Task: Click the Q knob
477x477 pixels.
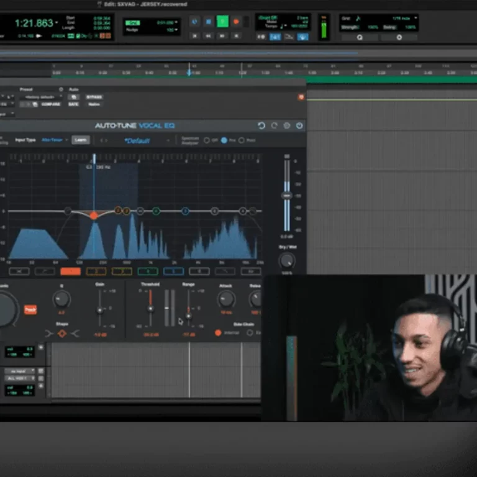Action: 61,299
